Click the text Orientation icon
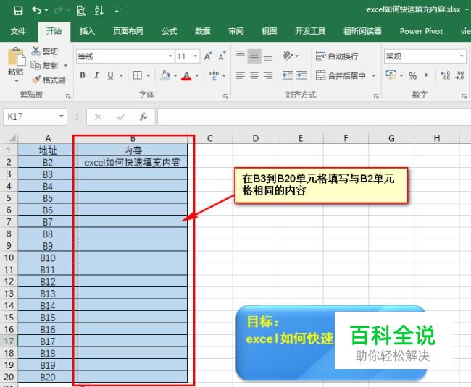 click(x=288, y=56)
